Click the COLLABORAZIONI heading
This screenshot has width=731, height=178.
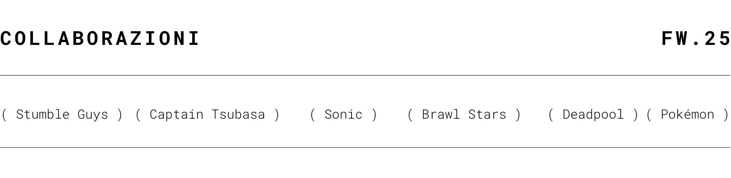100,39
